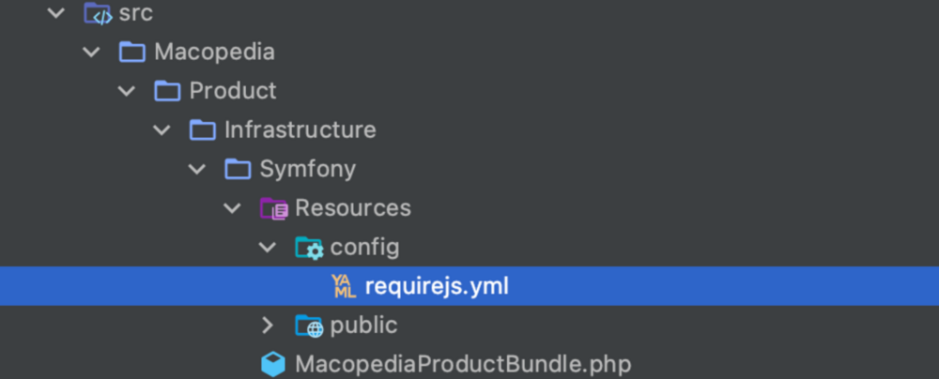The height and width of the screenshot is (379, 939).
Task: Click the Infrastructure folder icon
Action: click(203, 129)
